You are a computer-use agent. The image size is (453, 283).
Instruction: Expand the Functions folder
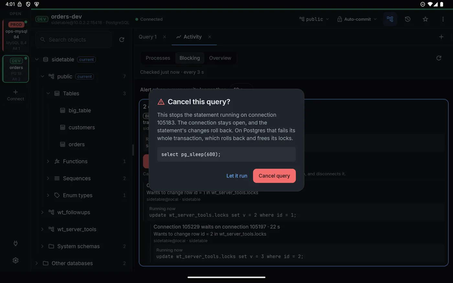tap(48, 161)
